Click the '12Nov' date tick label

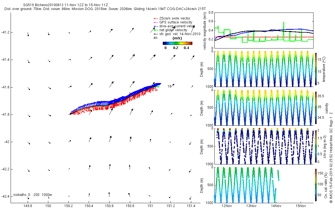pyautogui.click(x=226, y=206)
